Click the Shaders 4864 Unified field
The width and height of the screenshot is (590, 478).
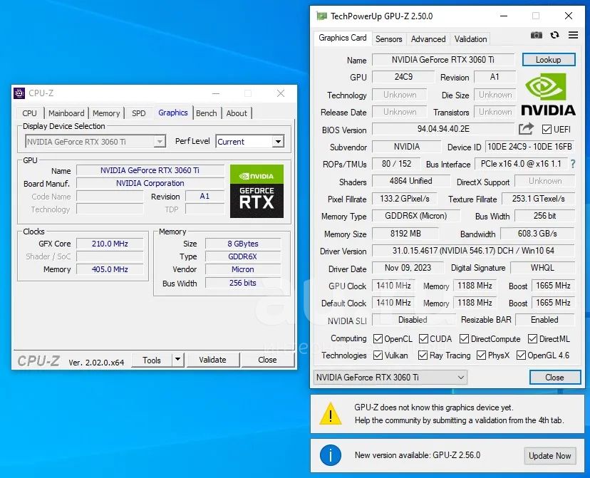point(410,181)
